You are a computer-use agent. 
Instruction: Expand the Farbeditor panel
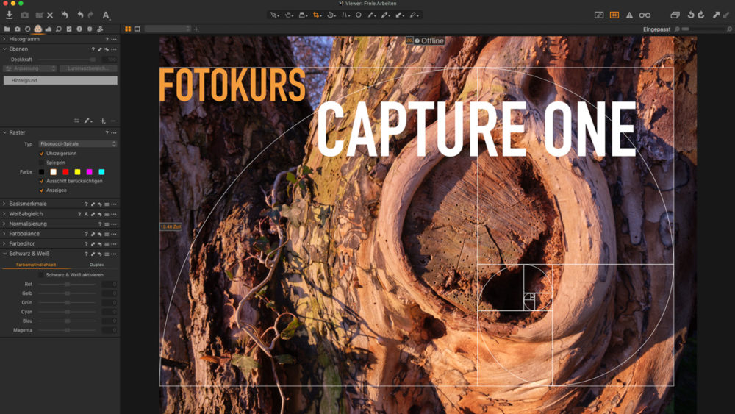click(4, 244)
